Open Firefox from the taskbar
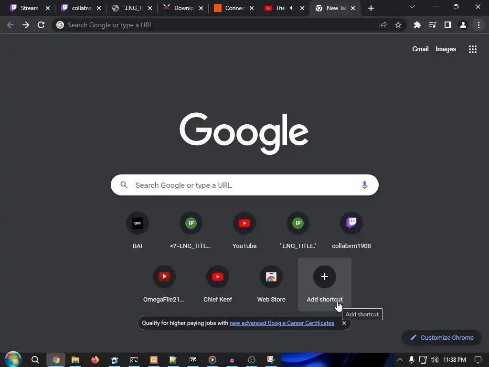The height and width of the screenshot is (367, 489). [95, 360]
